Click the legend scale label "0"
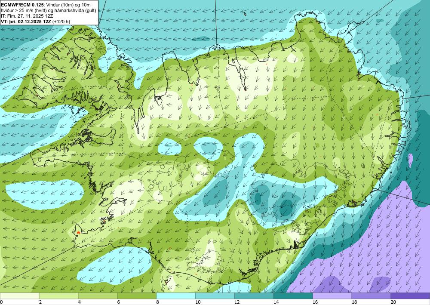The image size is (430, 305). 1,302
